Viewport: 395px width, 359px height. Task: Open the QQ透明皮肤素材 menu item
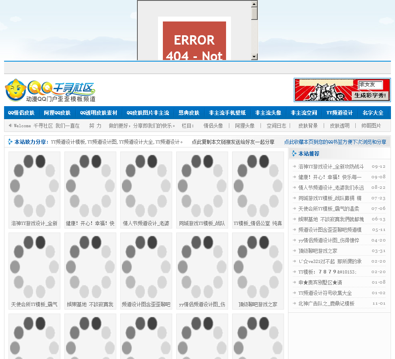coord(99,113)
